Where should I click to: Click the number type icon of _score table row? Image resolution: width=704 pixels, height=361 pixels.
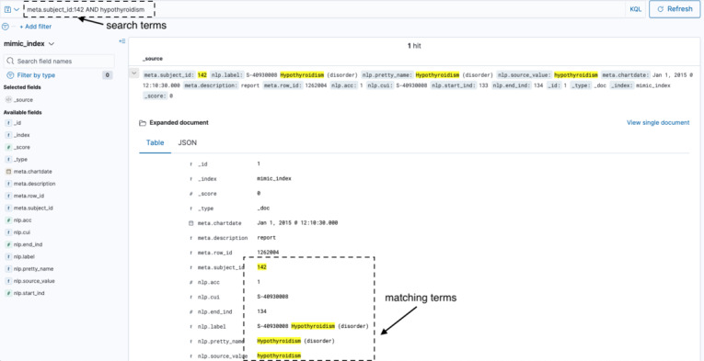point(190,194)
